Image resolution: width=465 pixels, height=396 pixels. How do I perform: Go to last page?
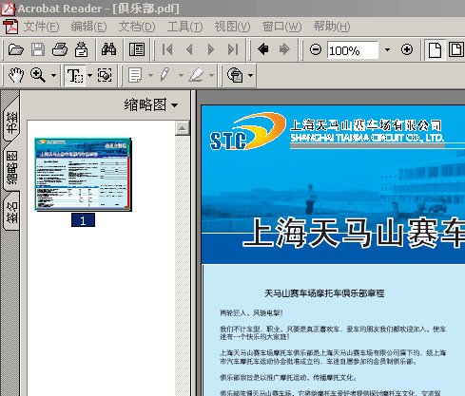coord(233,49)
